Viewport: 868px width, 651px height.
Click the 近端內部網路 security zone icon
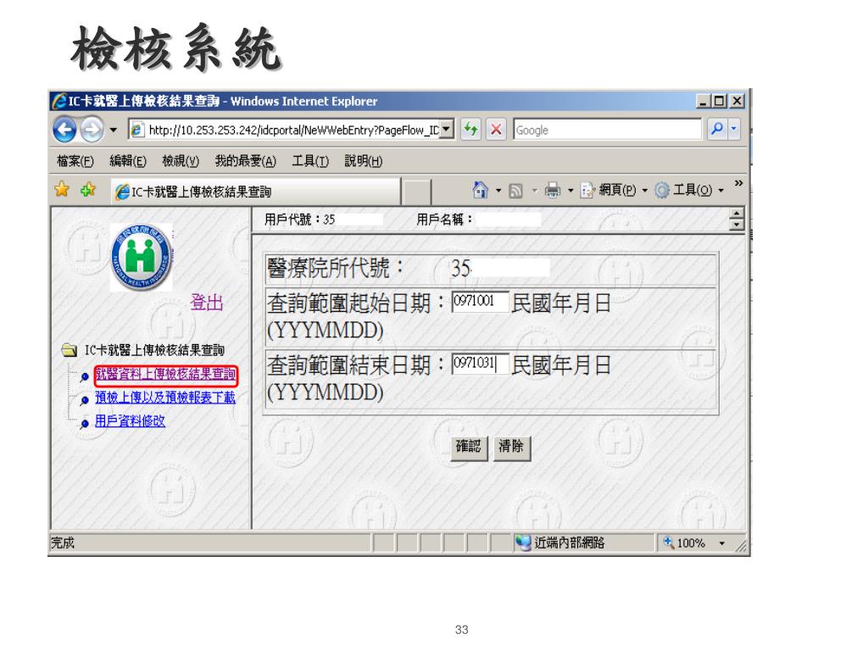tap(522, 542)
